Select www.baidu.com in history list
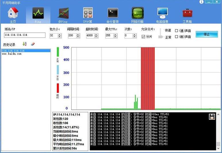 [x=12, y=54]
